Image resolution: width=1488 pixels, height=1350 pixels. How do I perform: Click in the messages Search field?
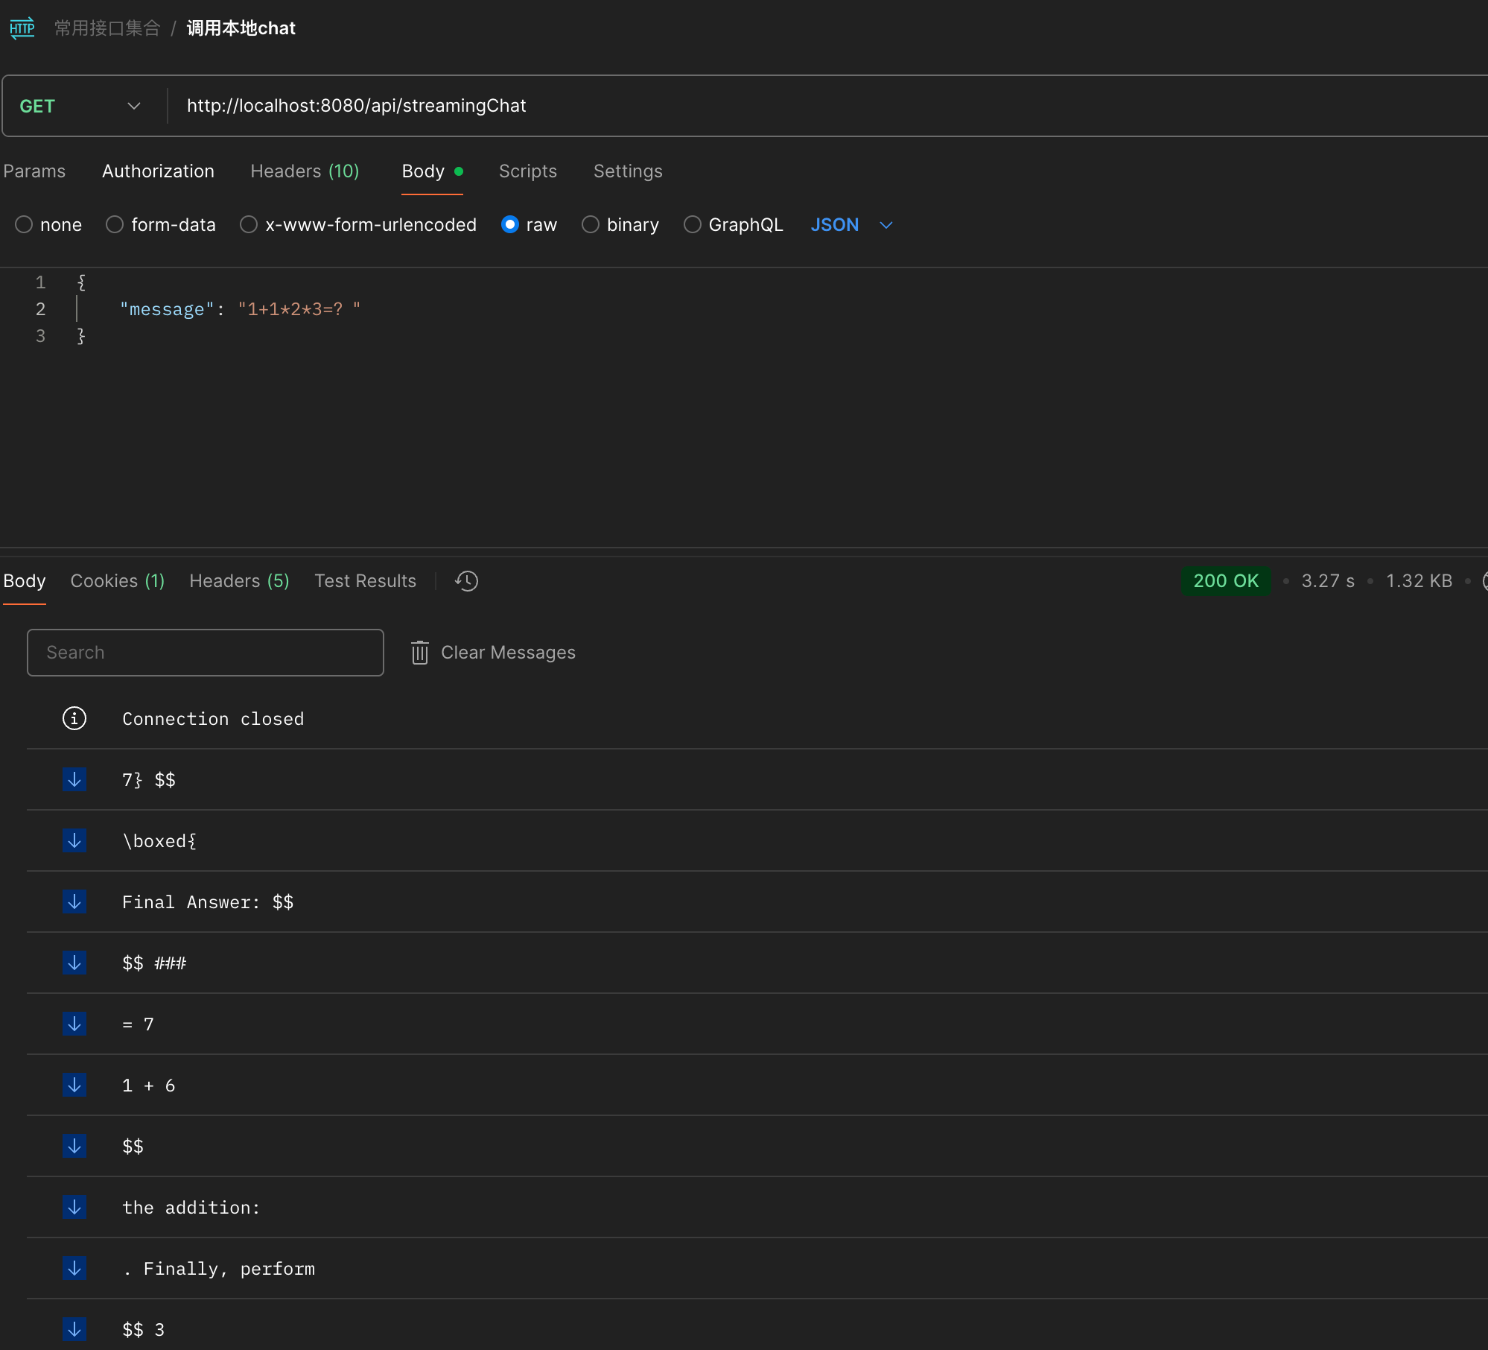click(206, 653)
